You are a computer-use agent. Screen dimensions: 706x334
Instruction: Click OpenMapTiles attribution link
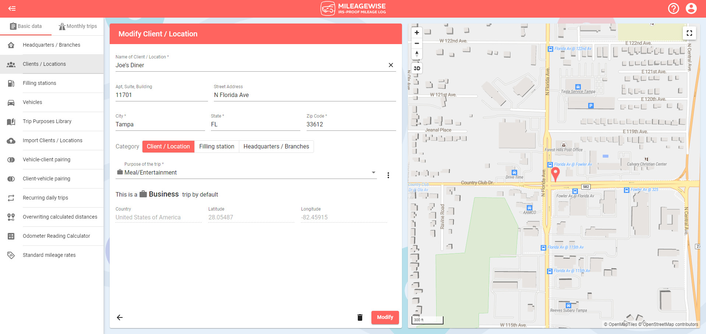pos(620,324)
